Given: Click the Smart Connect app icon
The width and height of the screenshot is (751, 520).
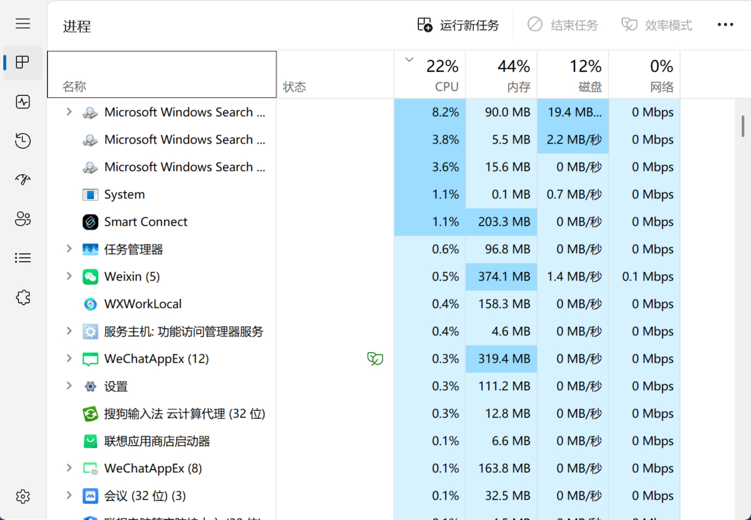Looking at the screenshot, I should pos(90,222).
